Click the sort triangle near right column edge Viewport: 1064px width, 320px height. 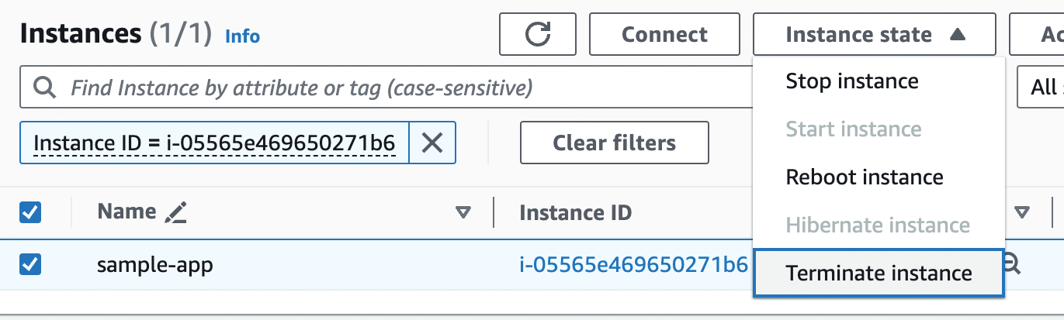[1022, 212]
